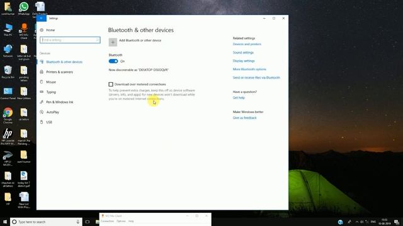The image size is (403, 226).
Task: Click the Settings back arrow button
Action: pos(42,18)
